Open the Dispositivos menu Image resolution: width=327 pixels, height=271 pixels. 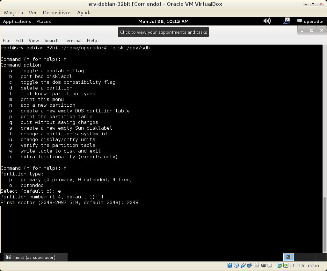point(57,13)
